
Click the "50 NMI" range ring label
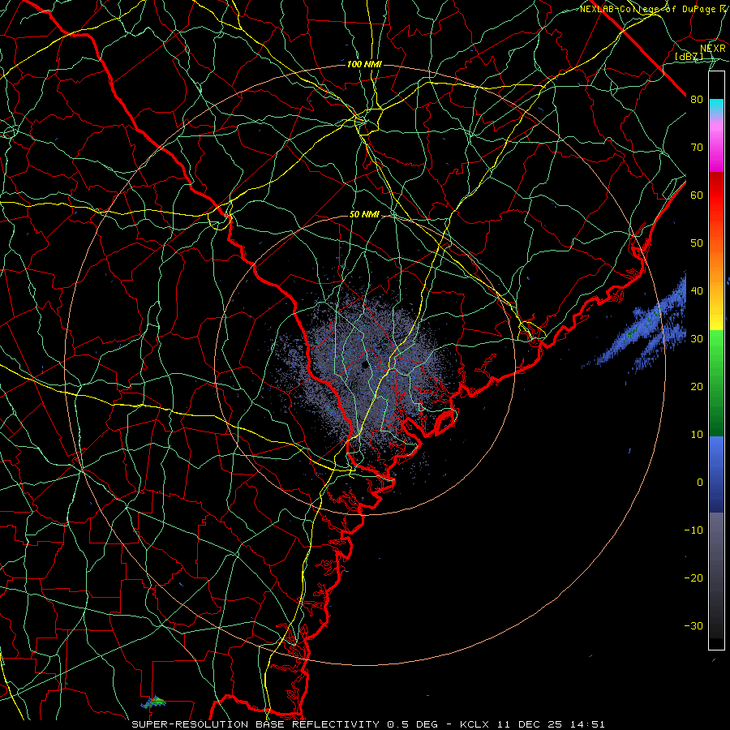(364, 215)
